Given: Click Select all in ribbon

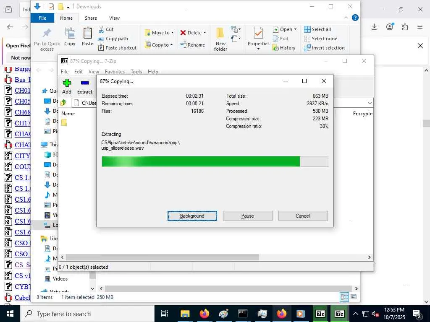Looking at the screenshot, I should coord(317,29).
